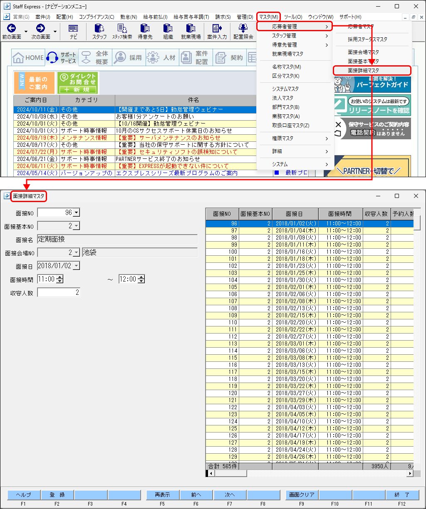Screen dimensions: 426x509
Task: Click the 再表示 F5 button
Action: (163, 495)
